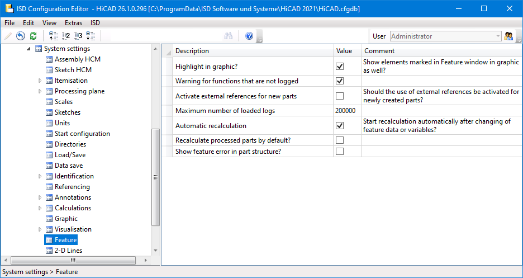Screen dimensions: 523x278
Task: Open the User dropdown showing Administrator
Action: (x=446, y=36)
